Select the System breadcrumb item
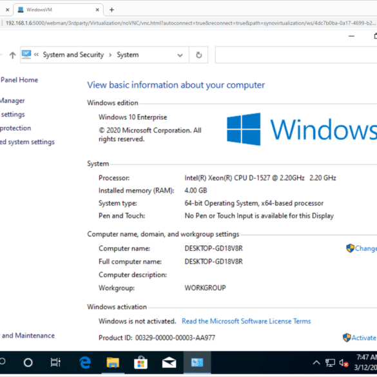This screenshot has width=377, height=377. click(128, 55)
